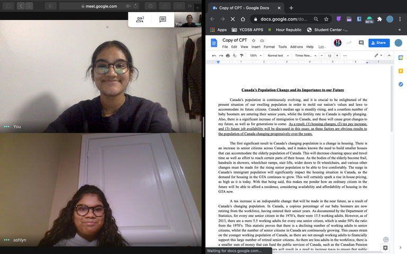Image resolution: width=407 pixels, height=254 pixels.
Task: Decrease the font size
Action: point(322,56)
